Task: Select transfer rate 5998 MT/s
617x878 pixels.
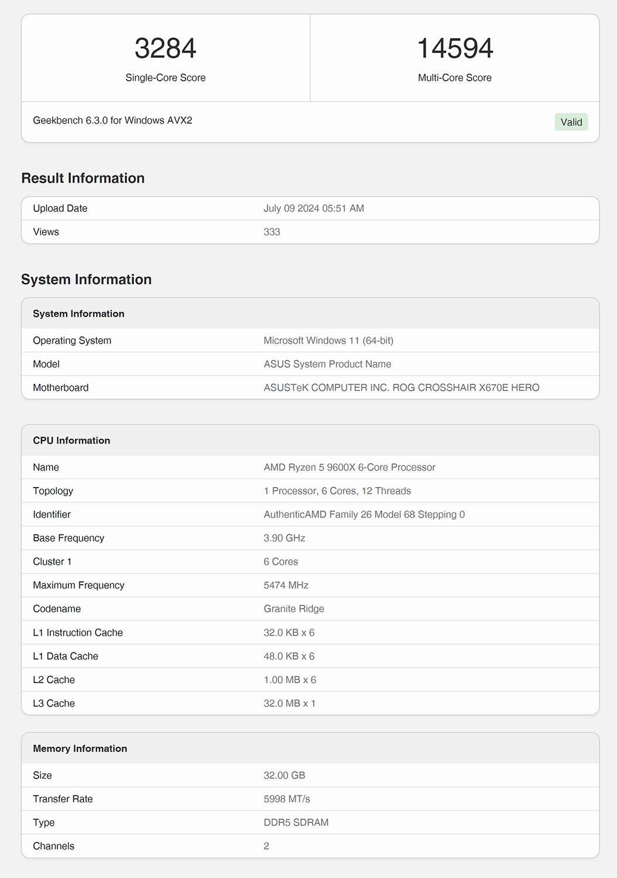Action: [287, 799]
